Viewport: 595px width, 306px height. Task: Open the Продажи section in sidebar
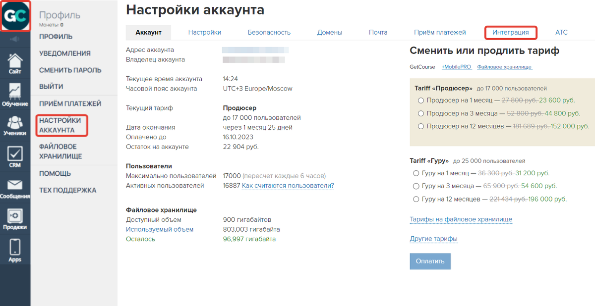coord(15,220)
